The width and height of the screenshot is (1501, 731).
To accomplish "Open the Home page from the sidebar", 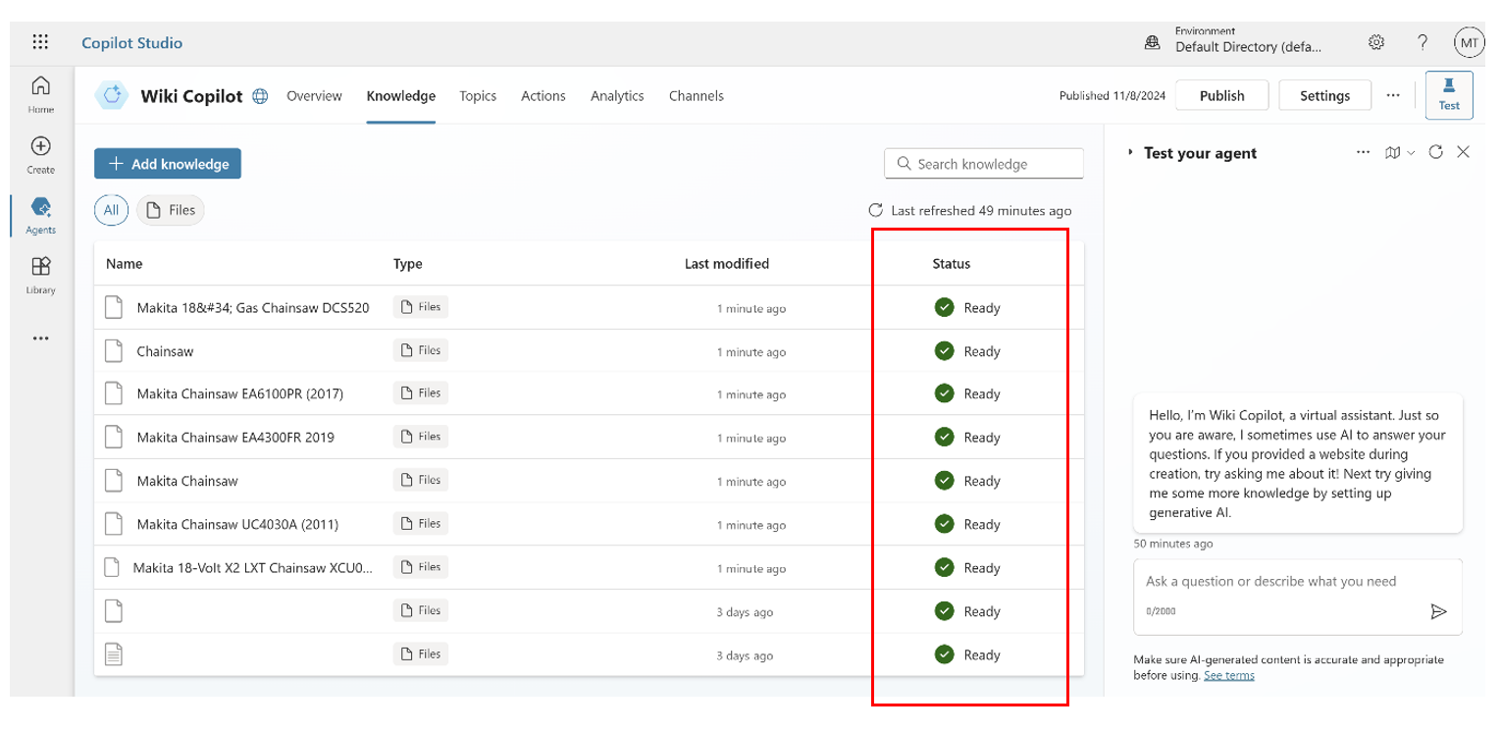I will 39,94.
